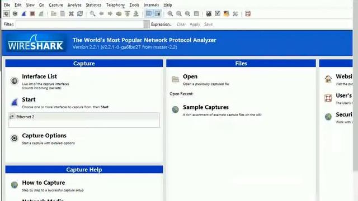This screenshot has width=358, height=201.
Task: Open preferences with the tools toolbar icon
Action: [235, 13]
